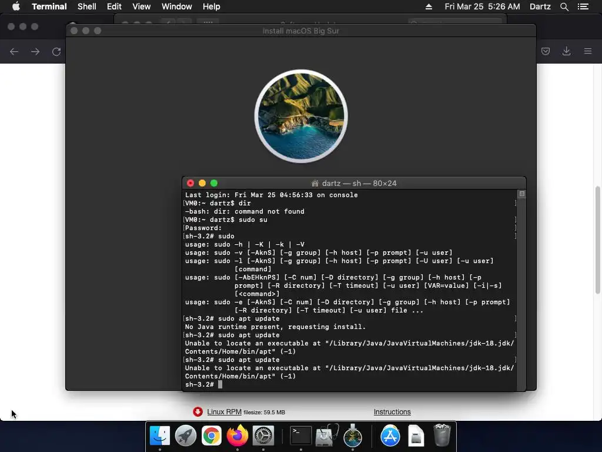Minimize the Terminal window with yellow button
The height and width of the screenshot is (452, 602).
click(202, 184)
